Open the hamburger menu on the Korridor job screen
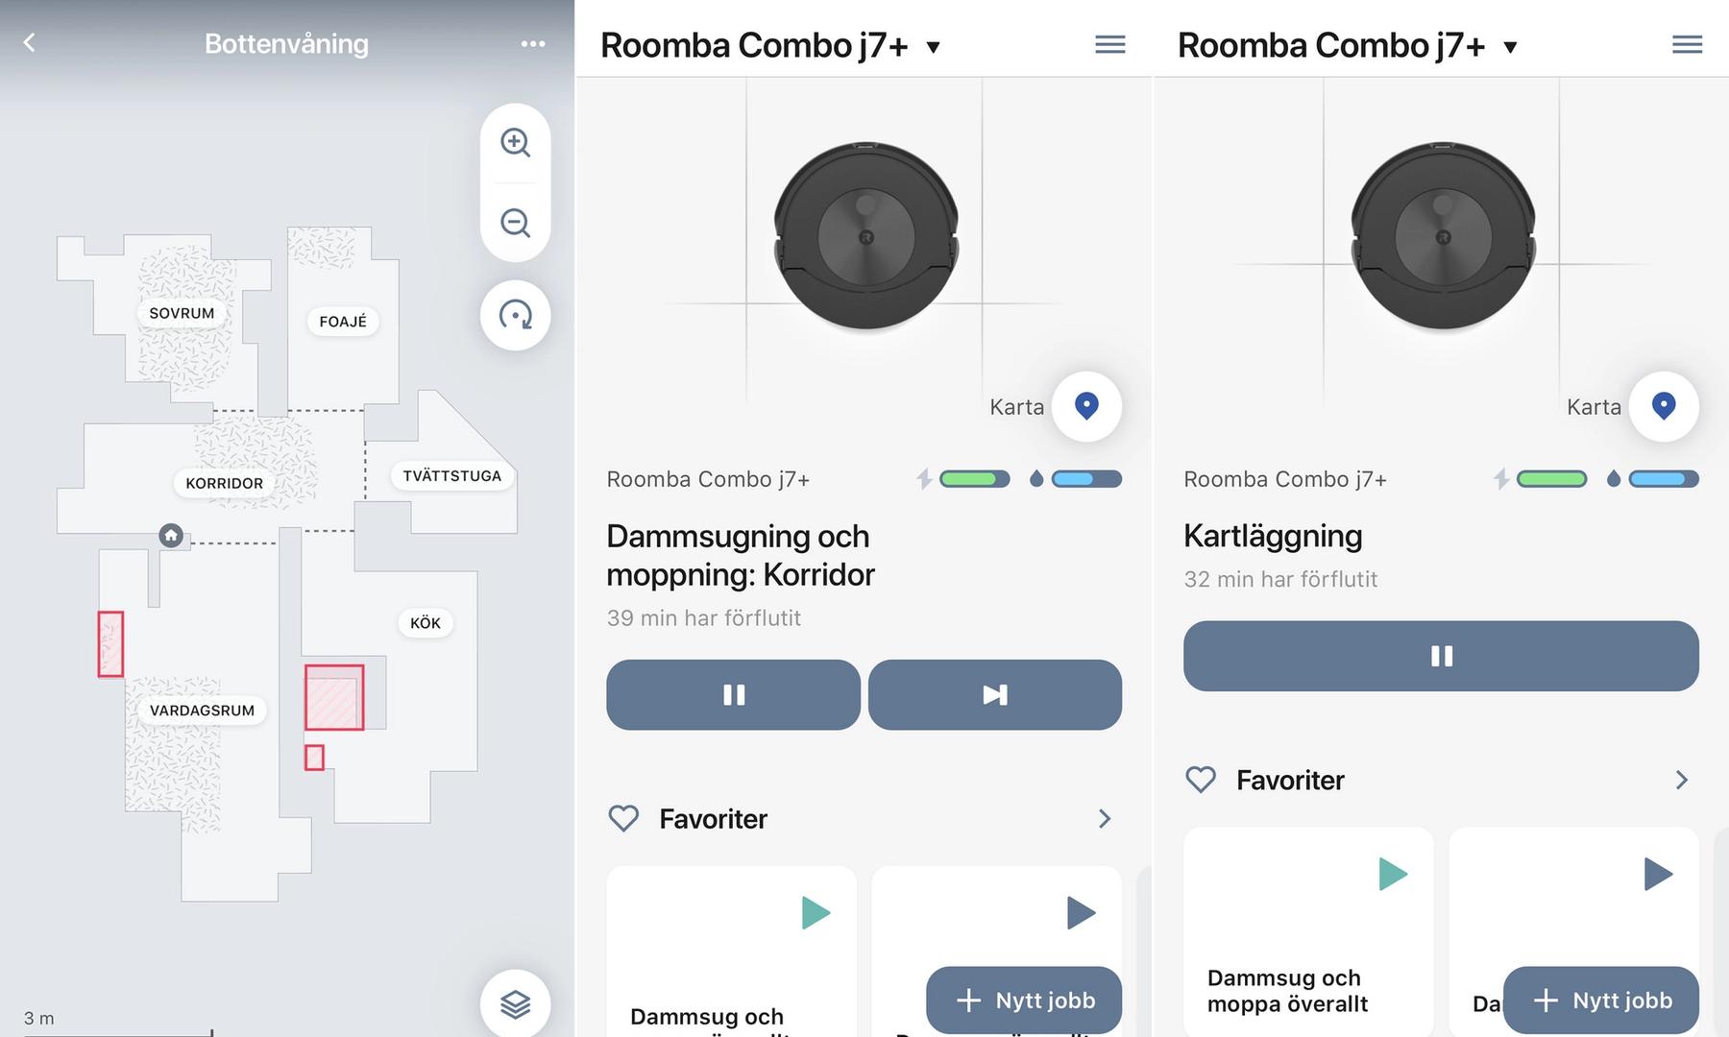1729x1037 pixels. [x=1110, y=44]
